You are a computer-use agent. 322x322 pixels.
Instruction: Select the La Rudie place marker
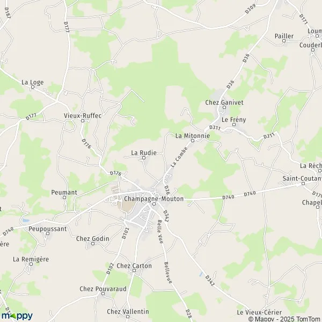point(144,158)
